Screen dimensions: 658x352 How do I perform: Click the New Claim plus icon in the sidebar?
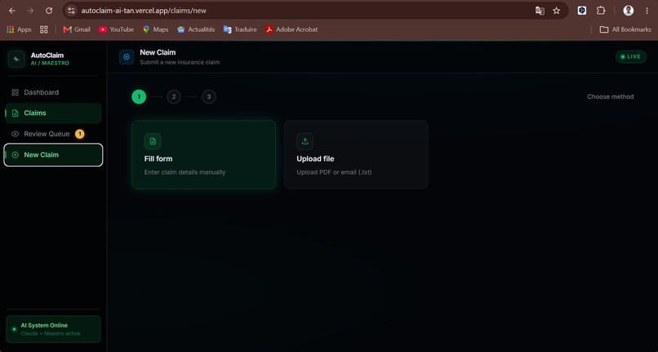coord(16,154)
